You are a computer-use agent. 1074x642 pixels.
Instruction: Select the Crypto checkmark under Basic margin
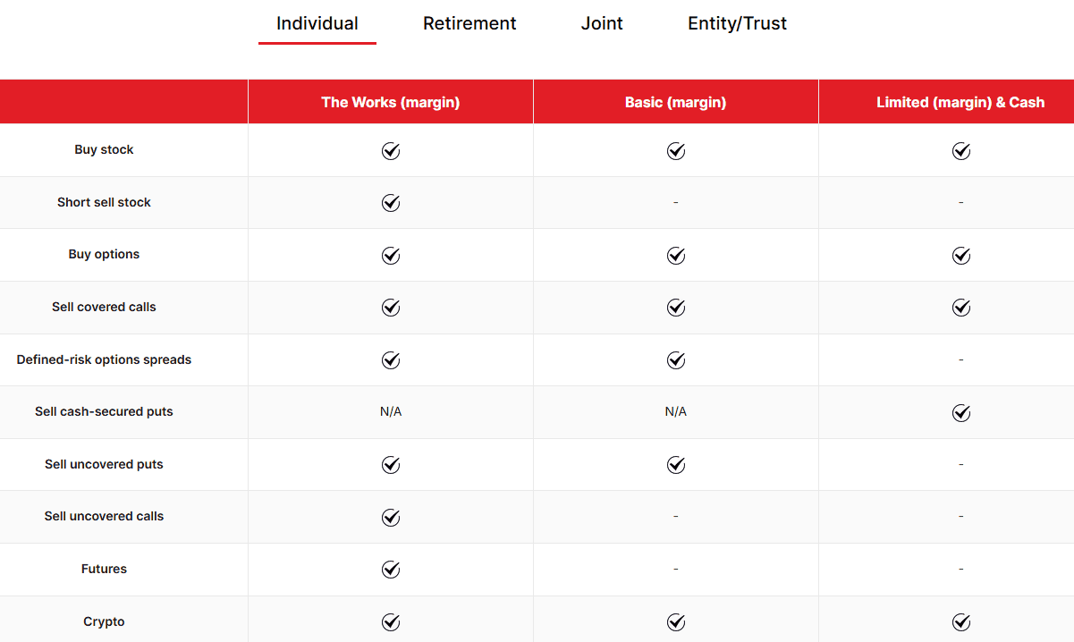[675, 621]
